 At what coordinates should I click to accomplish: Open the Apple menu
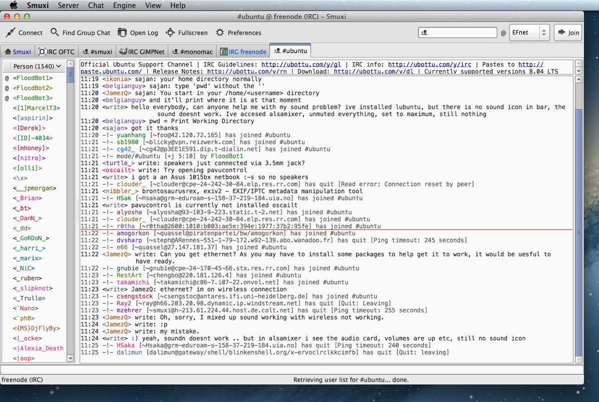[14, 6]
